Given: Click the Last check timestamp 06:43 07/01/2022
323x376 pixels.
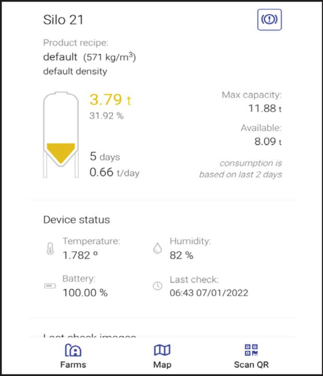Looking at the screenshot, I should pyautogui.click(x=209, y=292).
